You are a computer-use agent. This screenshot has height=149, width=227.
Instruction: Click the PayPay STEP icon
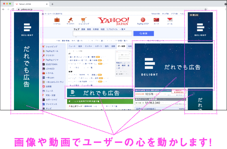(x=143, y=20)
